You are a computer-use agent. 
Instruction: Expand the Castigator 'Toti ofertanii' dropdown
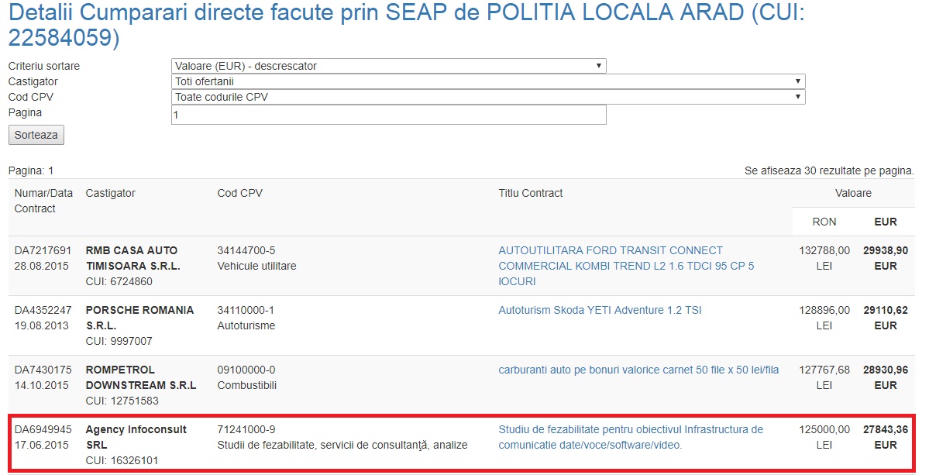pos(487,81)
